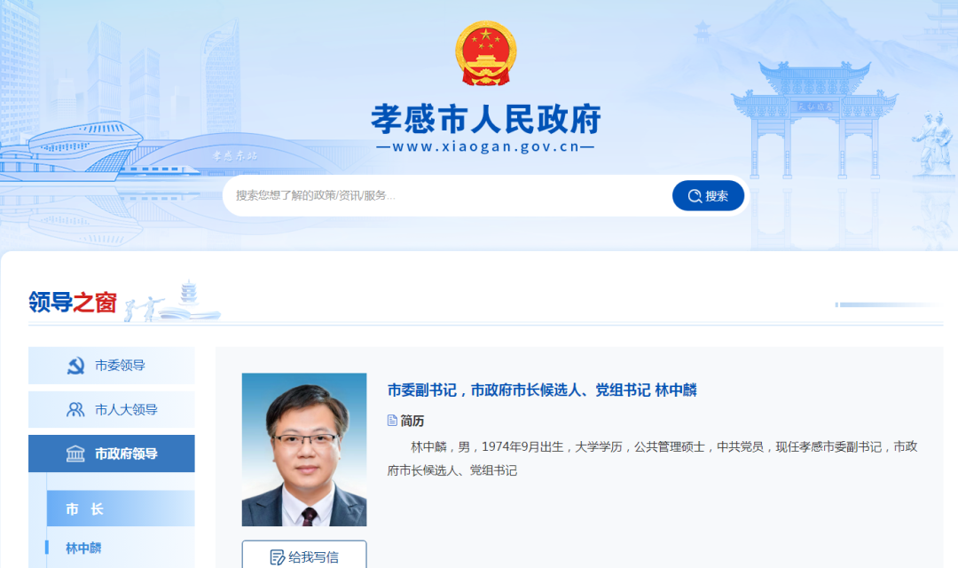
Task: Click the 给我写信 button
Action: 304,556
